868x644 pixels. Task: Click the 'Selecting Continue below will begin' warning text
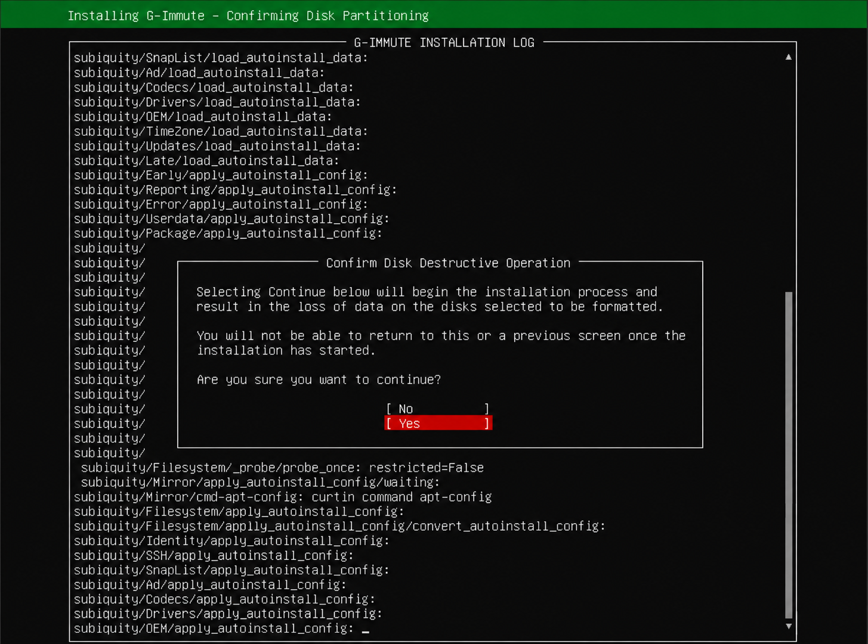430,299
